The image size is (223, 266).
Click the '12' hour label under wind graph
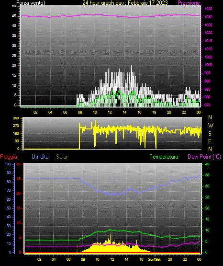coord(110,112)
